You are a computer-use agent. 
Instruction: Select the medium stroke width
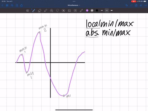click(107, 10)
